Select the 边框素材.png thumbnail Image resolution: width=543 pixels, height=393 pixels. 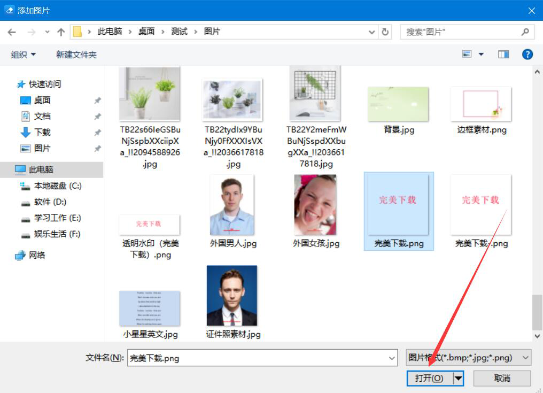click(x=481, y=104)
